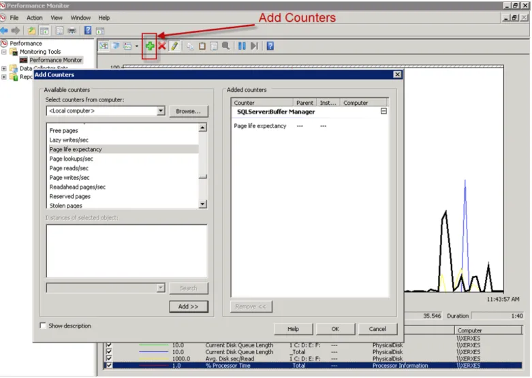532x378 pixels.
Task: Click the View Current Activity graph icon
Action: click(x=104, y=46)
